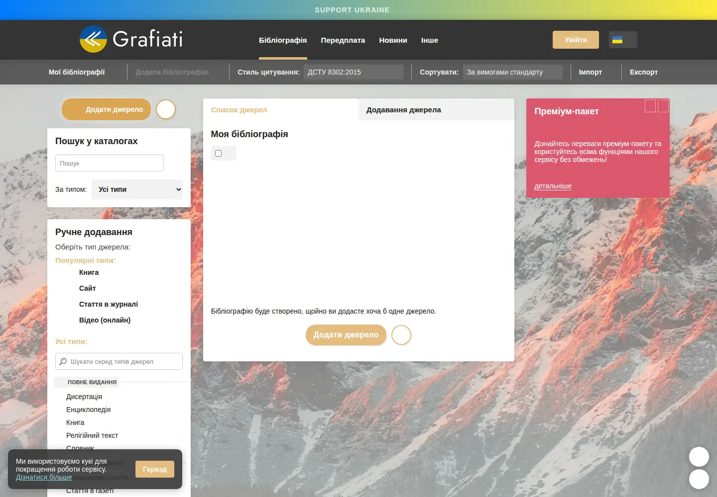717x497 pixels.
Task: Click the magnifier icon in source type search
Action: [63, 361]
